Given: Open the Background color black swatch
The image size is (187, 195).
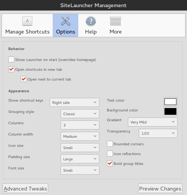Looking at the screenshot, I should tap(170, 111).
